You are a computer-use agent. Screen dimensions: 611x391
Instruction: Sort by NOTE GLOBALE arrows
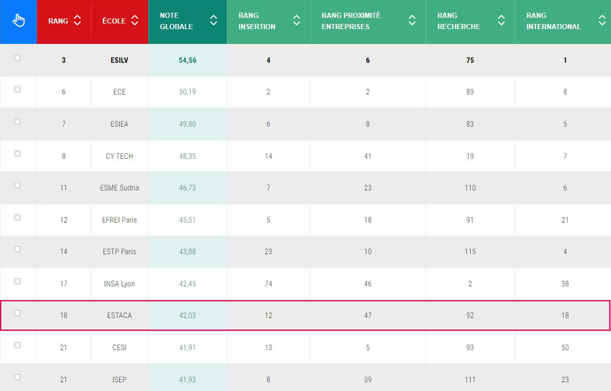213,21
